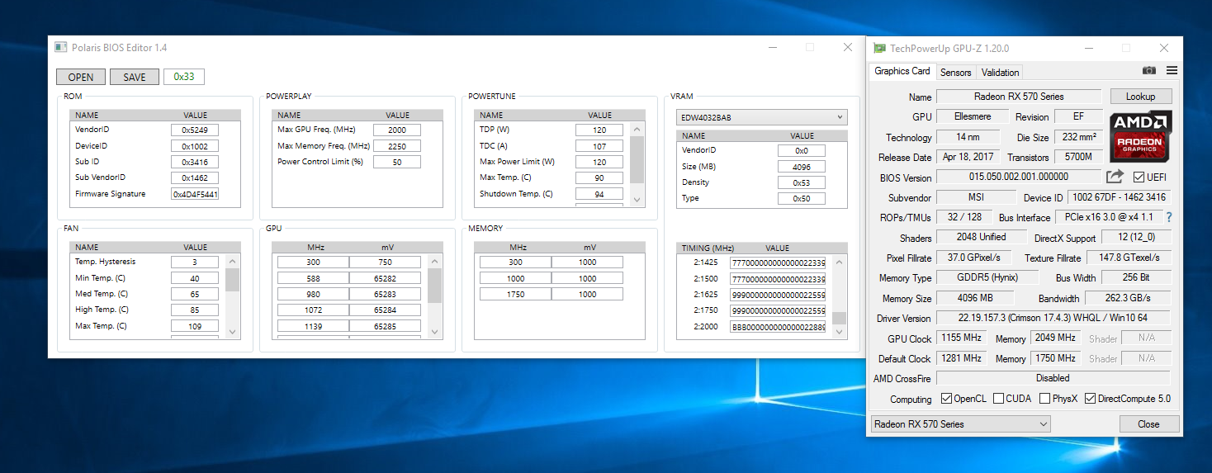Click the TIMING list scroll down arrow
The height and width of the screenshot is (473, 1212).
pyautogui.click(x=839, y=332)
